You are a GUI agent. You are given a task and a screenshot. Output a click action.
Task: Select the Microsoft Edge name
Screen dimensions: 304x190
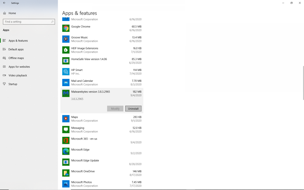[x=80, y=150]
